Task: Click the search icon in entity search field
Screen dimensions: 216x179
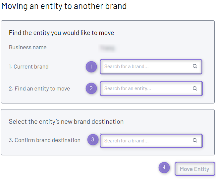Action: tap(195, 89)
